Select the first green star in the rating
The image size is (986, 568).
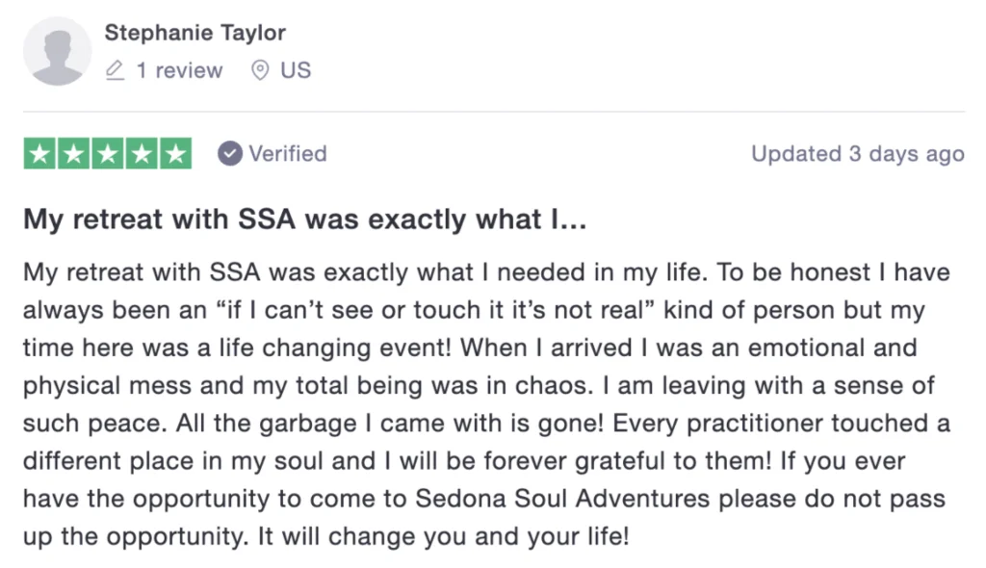(39, 153)
